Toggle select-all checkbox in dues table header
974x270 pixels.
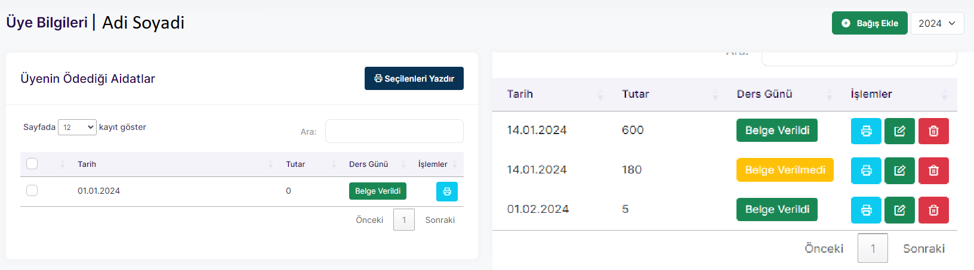(x=32, y=164)
